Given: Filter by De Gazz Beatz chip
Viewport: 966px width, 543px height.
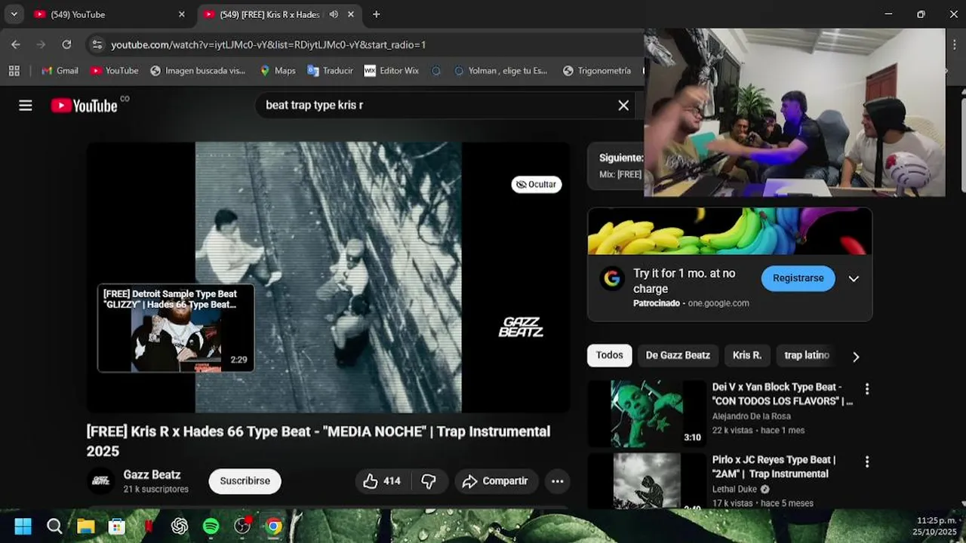Looking at the screenshot, I should pos(678,355).
